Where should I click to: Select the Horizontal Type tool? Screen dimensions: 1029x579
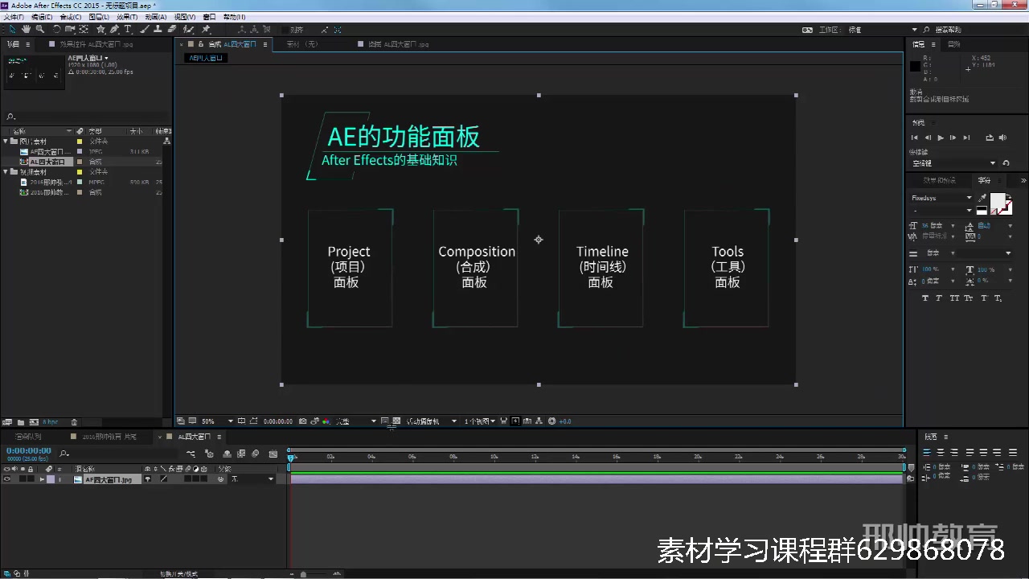[x=128, y=30]
